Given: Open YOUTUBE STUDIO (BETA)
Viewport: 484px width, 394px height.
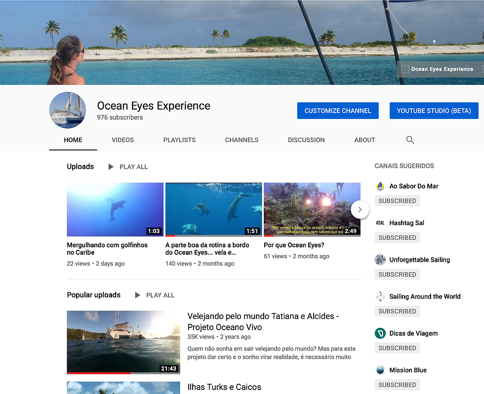Looking at the screenshot, I should tap(434, 111).
